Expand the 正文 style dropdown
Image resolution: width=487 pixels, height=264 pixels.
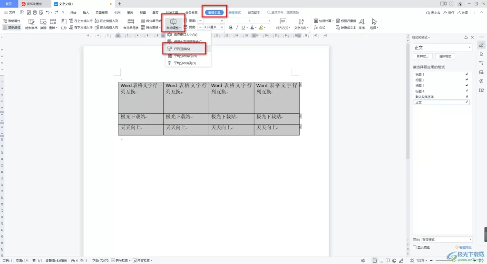(x=470, y=48)
